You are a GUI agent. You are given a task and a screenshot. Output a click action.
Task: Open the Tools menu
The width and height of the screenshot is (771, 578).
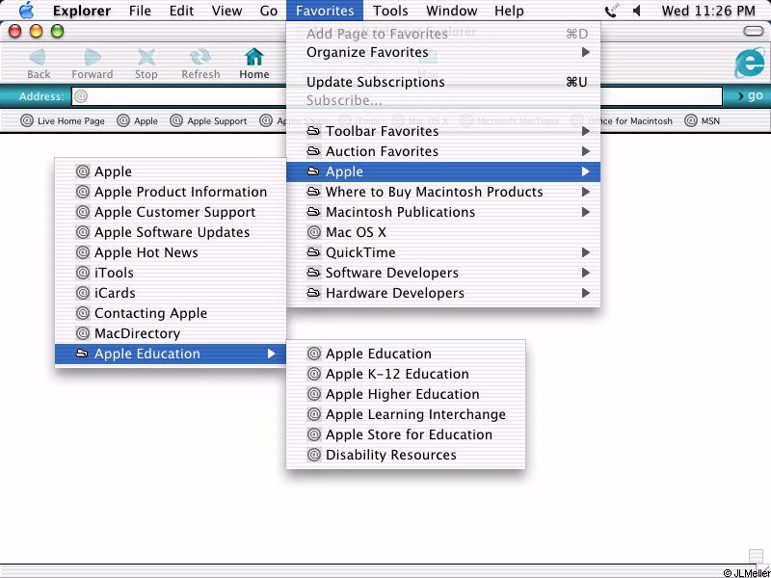click(x=390, y=11)
